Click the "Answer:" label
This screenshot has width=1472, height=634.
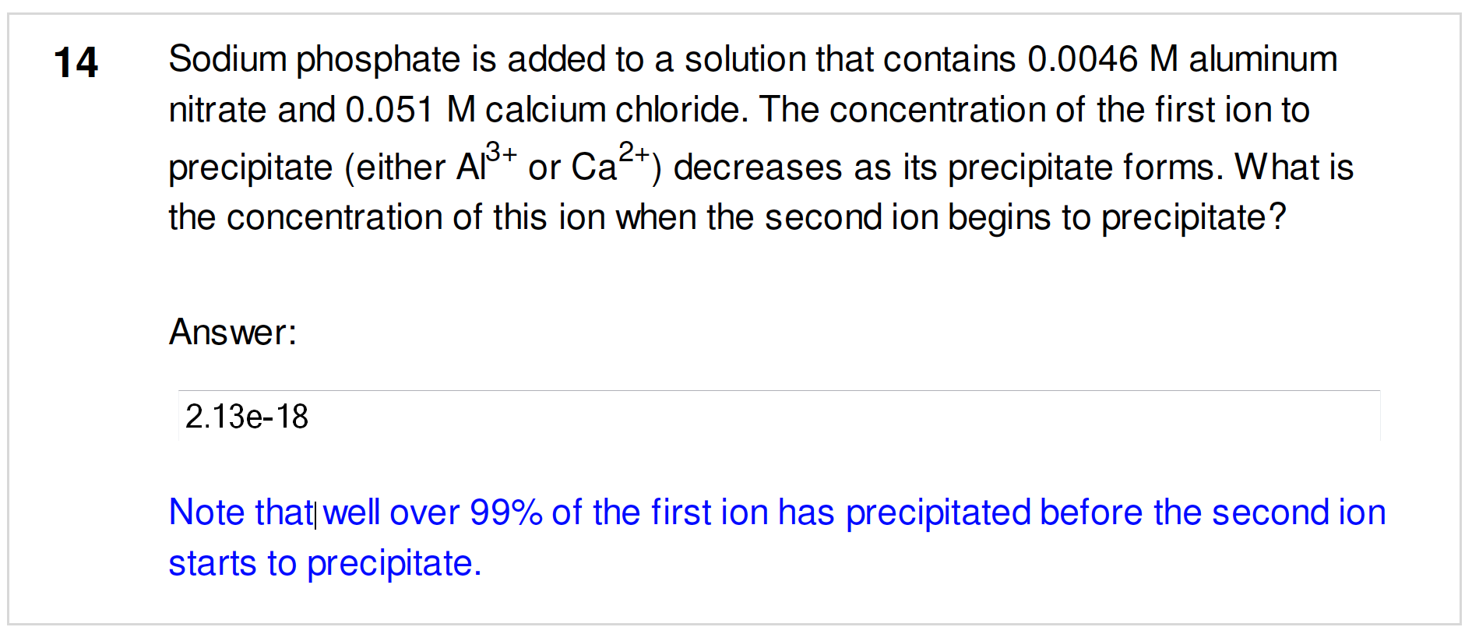click(233, 333)
